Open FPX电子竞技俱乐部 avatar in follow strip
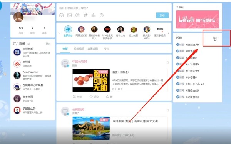 pos(107,29)
